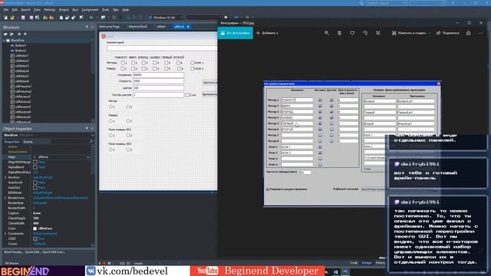Expand the BorderIcons property
The width and height of the screenshot is (491, 276).
tap(5, 198)
